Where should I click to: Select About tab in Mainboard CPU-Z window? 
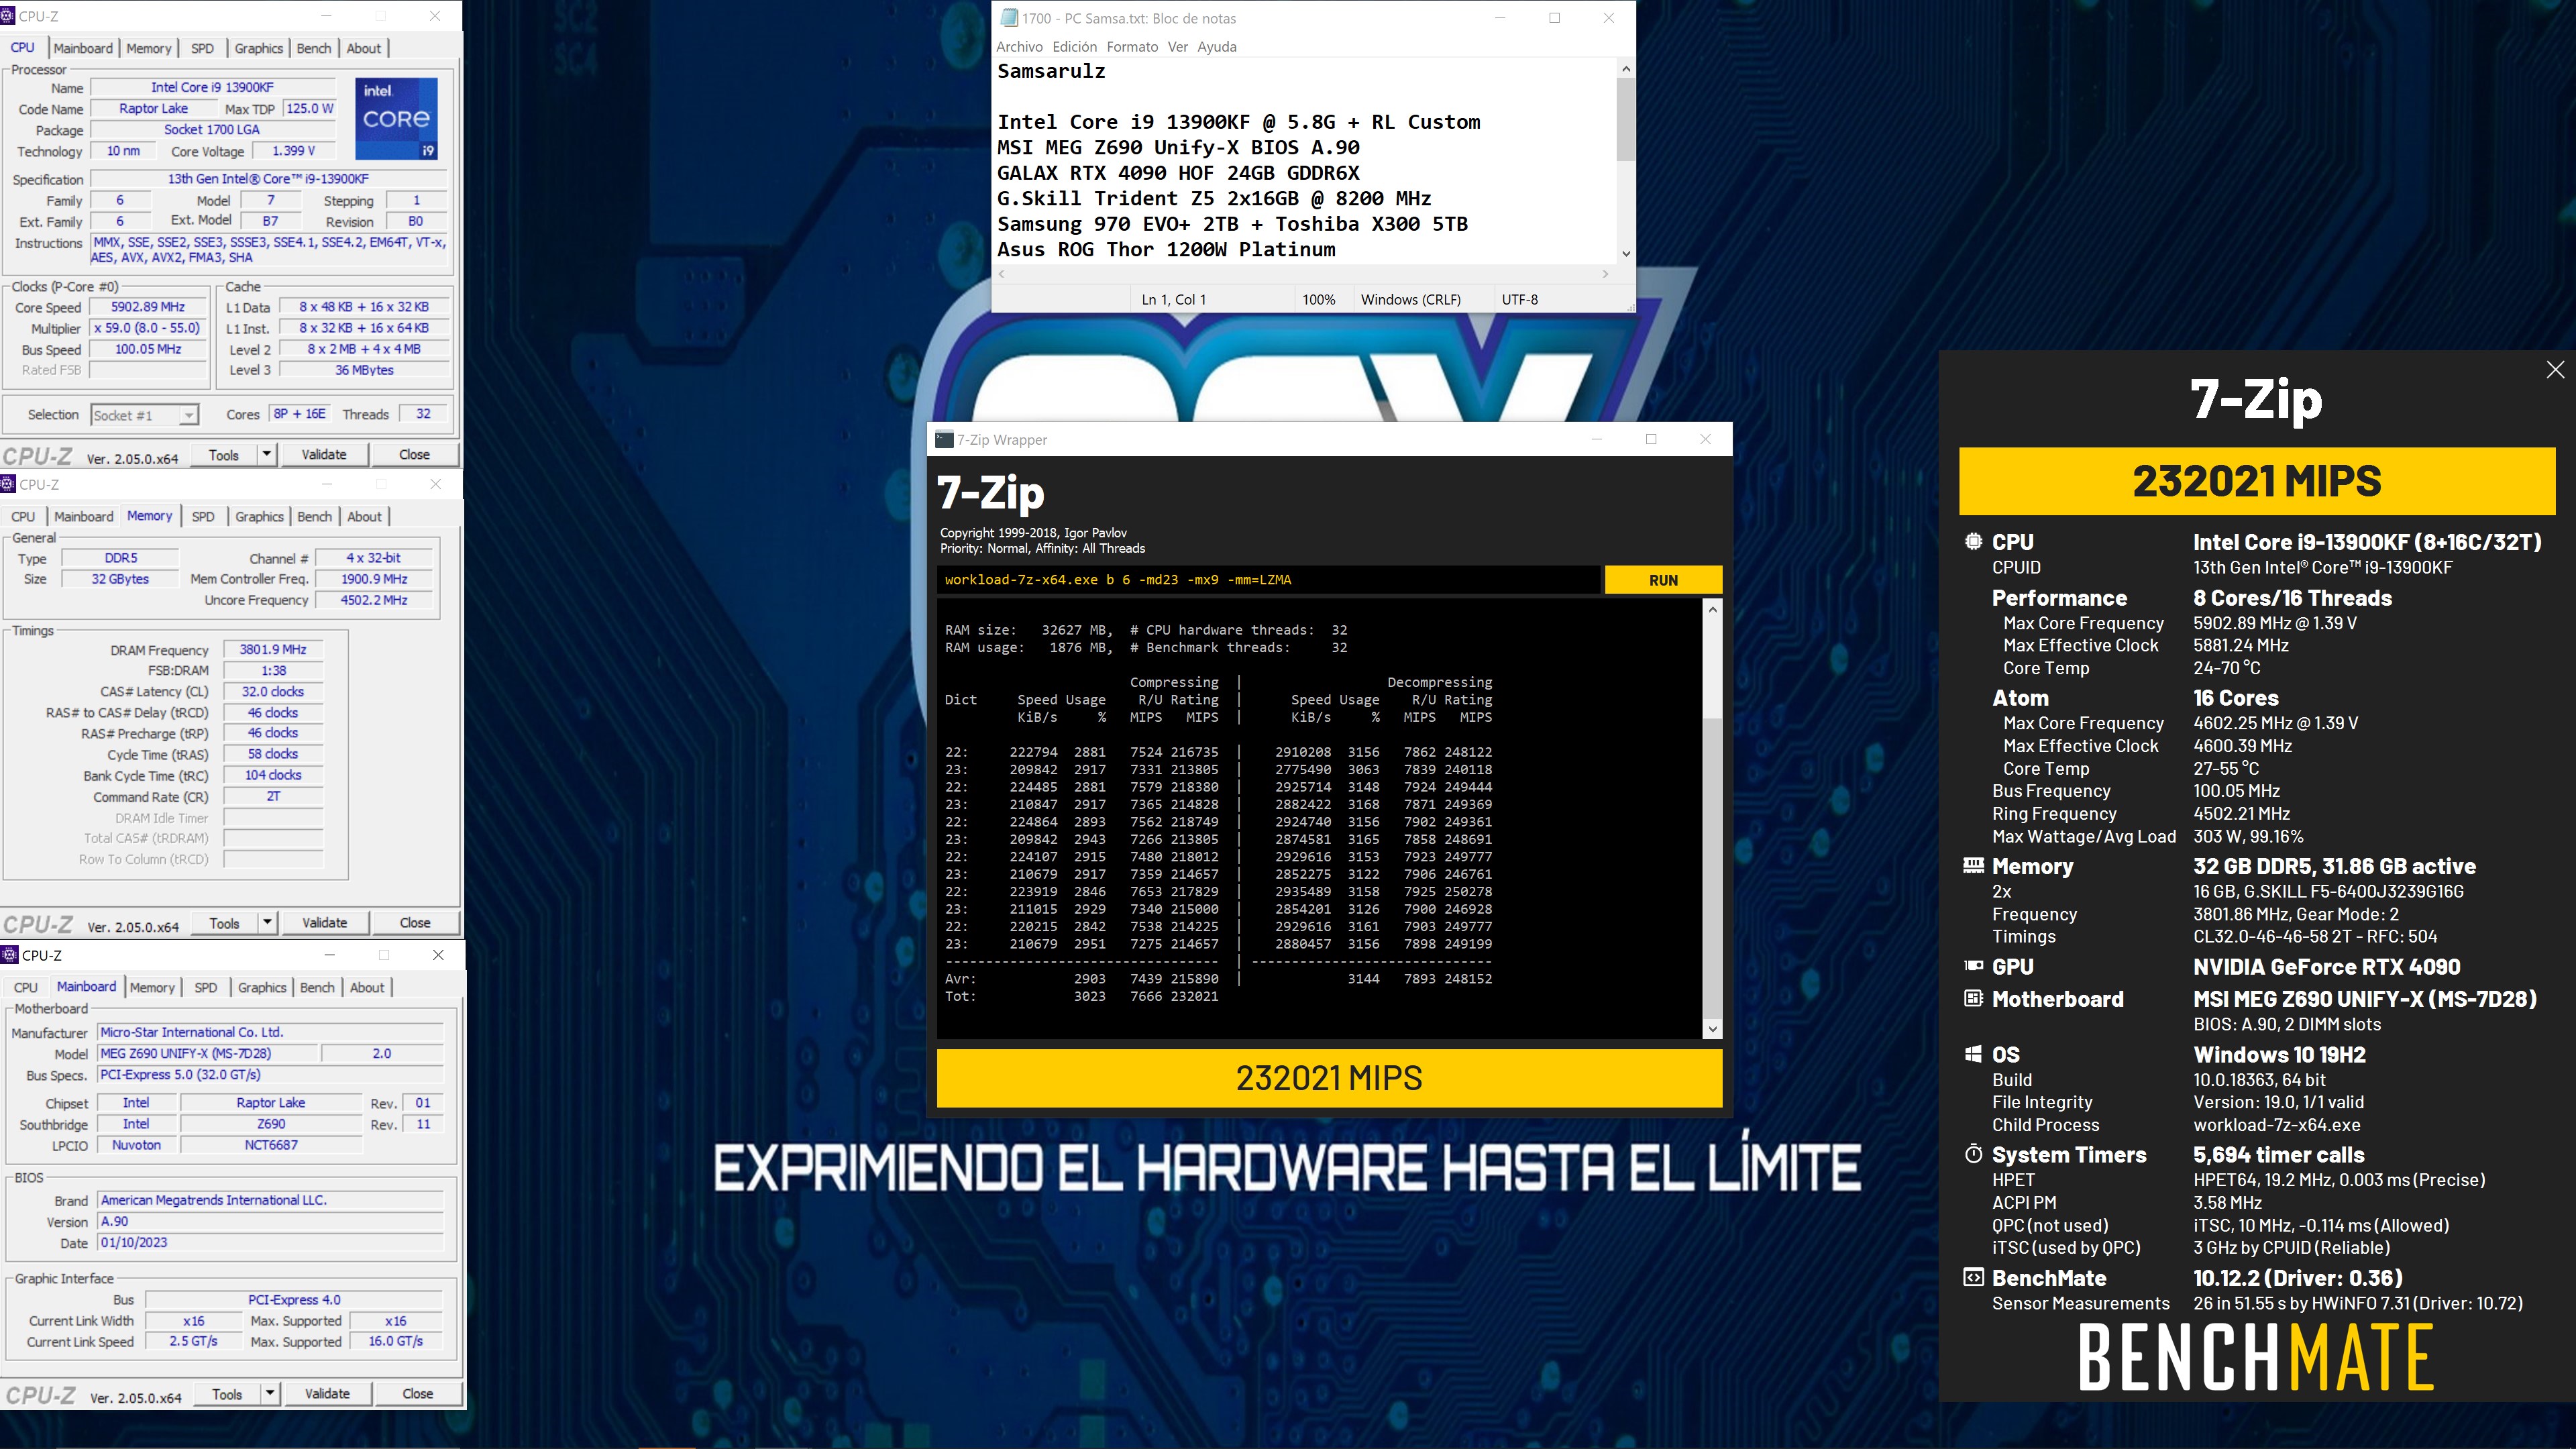point(367,987)
